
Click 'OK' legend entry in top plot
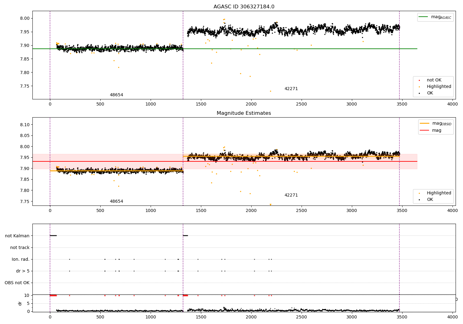click(430, 93)
